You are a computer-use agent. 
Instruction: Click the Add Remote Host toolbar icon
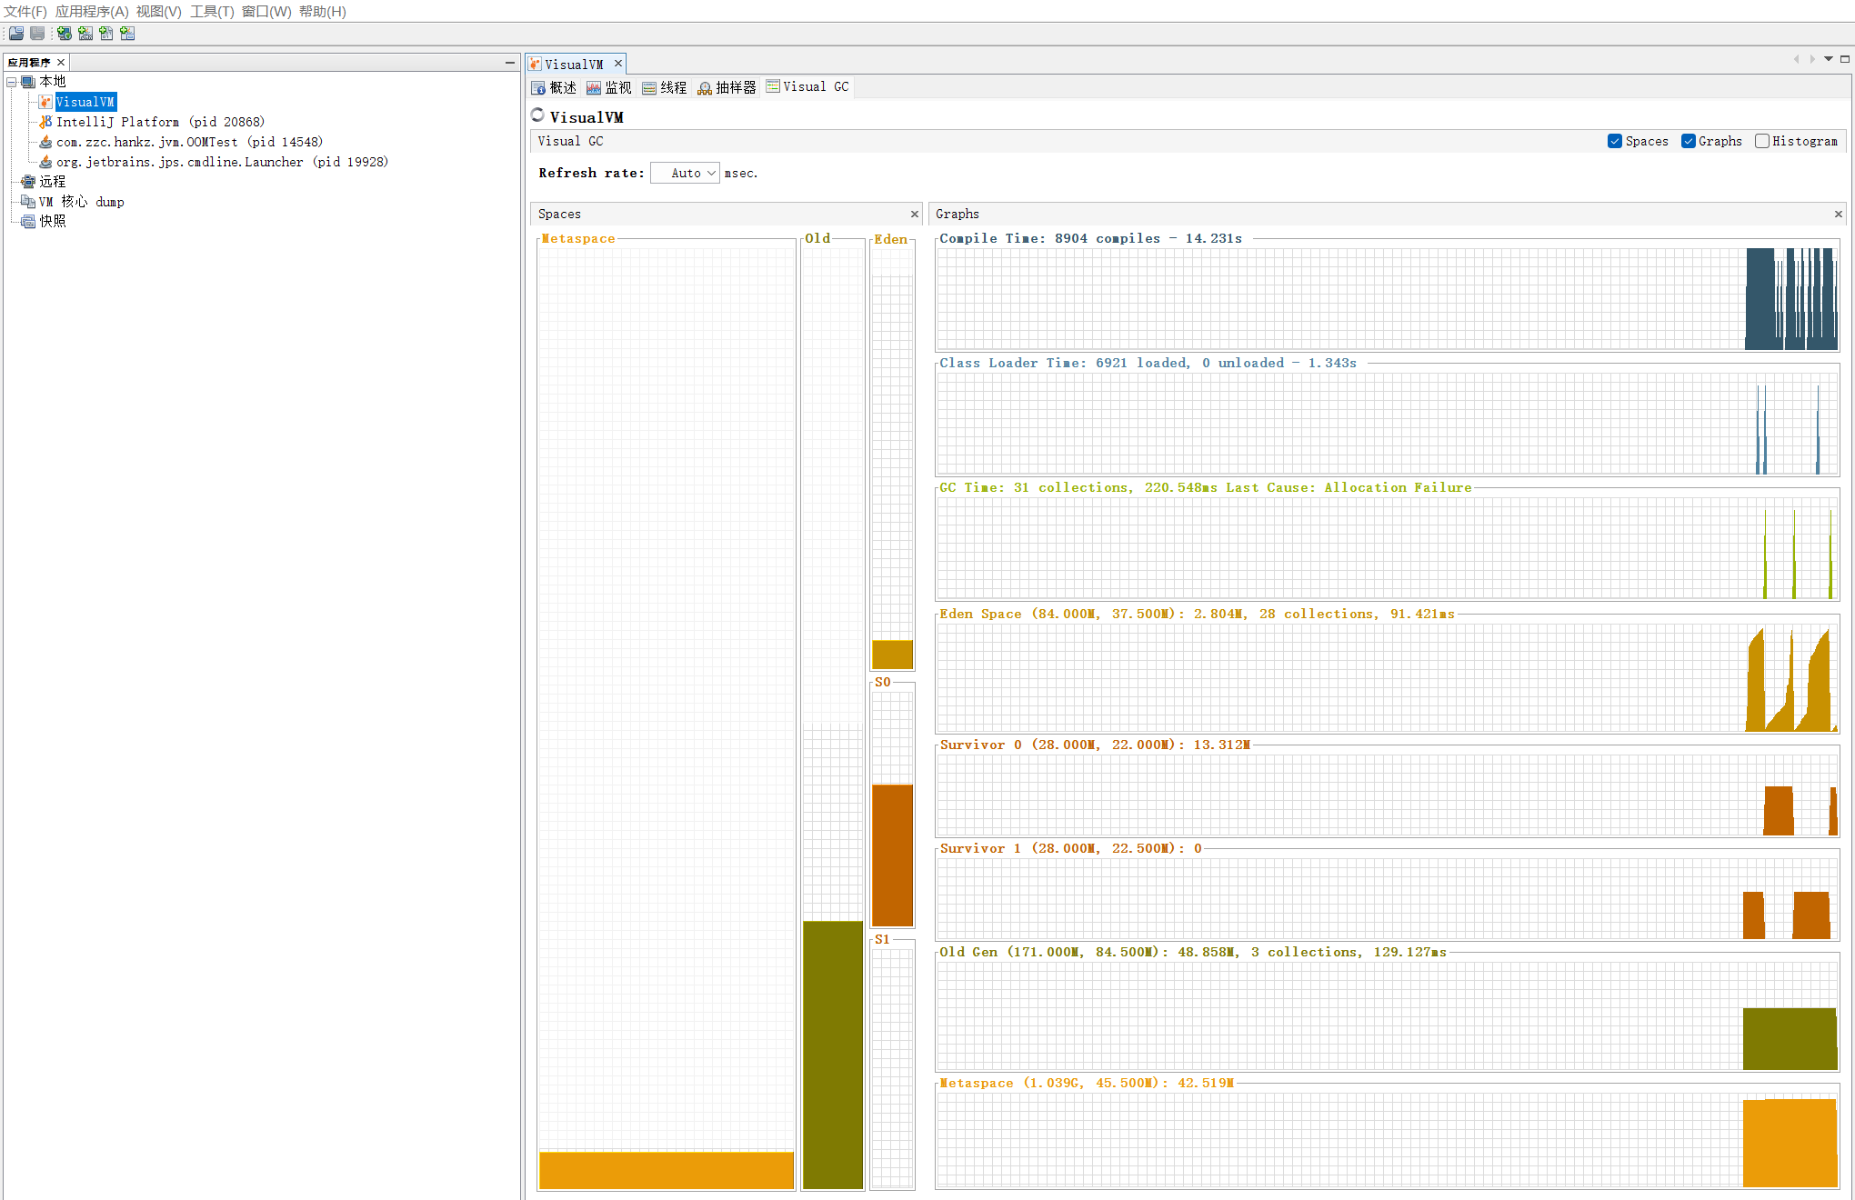pos(65,34)
